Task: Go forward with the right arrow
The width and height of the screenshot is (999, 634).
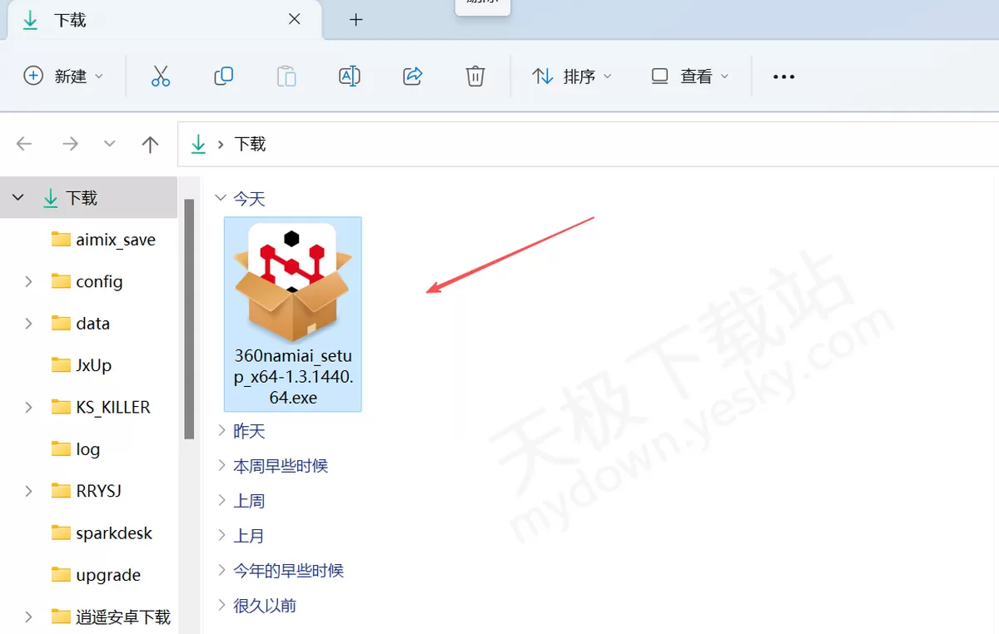Action: (x=70, y=144)
